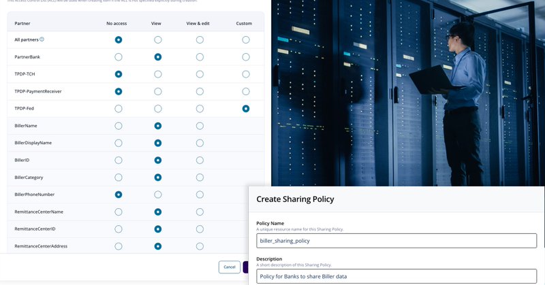Click the View column header
Screen dimensions: 545x285
point(156,23)
